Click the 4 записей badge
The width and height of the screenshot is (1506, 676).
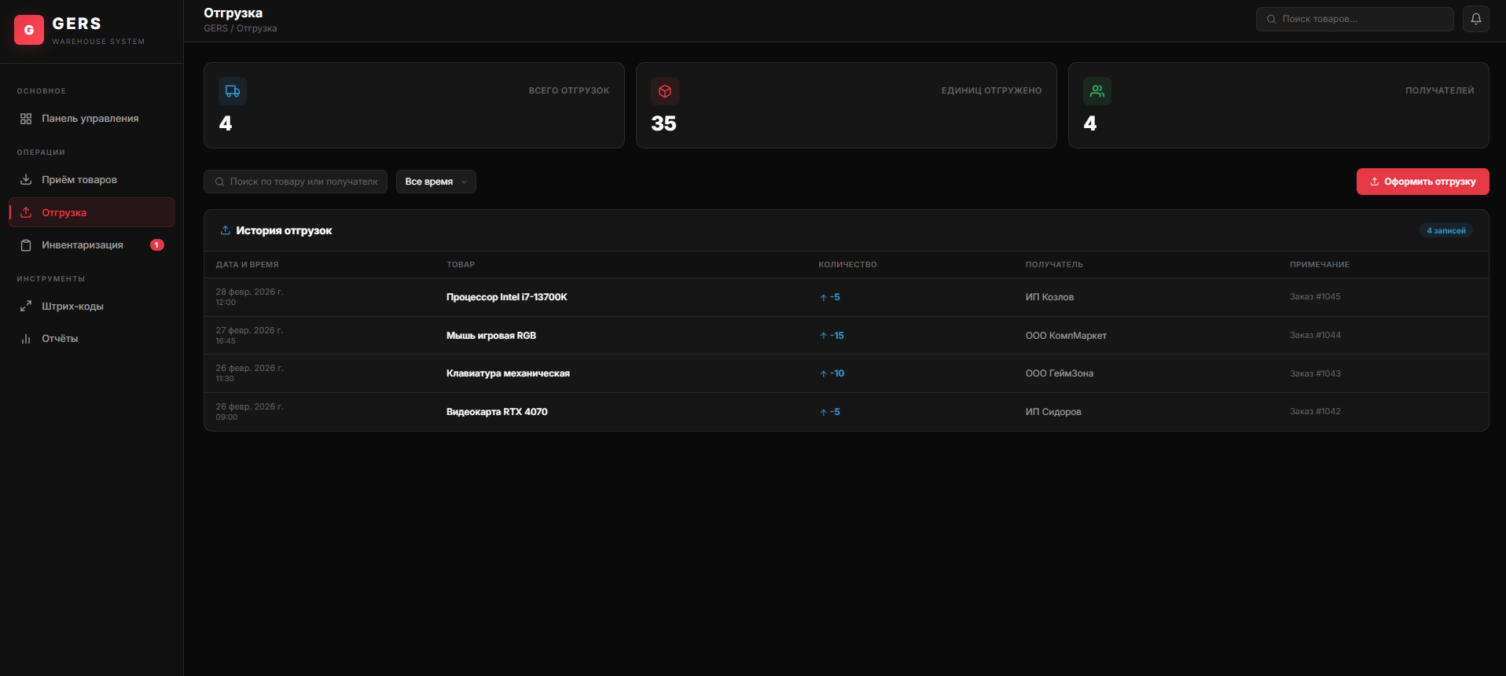coord(1445,230)
